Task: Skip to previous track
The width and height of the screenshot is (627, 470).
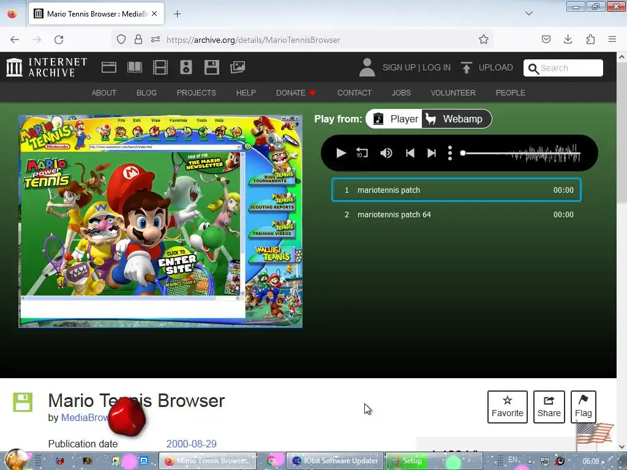Action: coord(410,153)
